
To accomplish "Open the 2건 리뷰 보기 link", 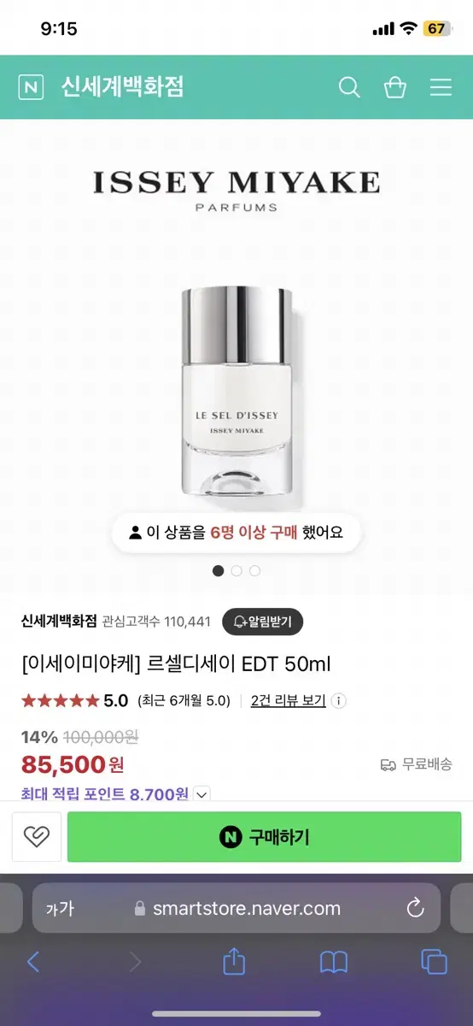I will [289, 701].
